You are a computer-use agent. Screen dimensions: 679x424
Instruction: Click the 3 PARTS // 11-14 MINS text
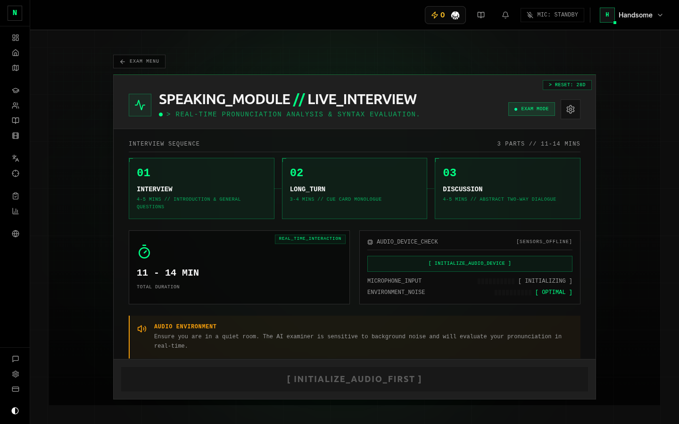(x=538, y=144)
